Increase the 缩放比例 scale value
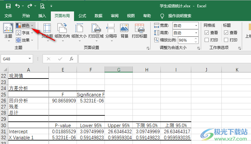Image resolution: width=251 pixels, height=144 pixels. tap(196, 38)
